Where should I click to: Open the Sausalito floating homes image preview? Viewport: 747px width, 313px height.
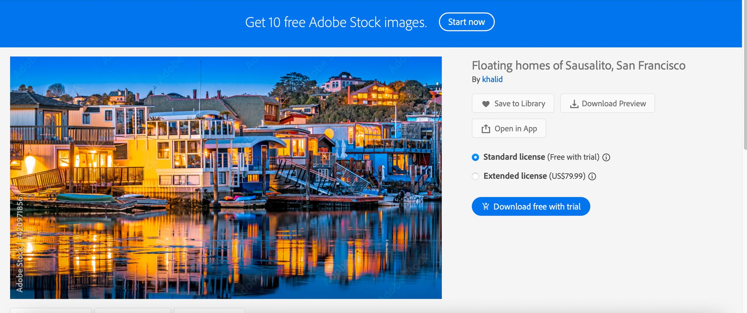coord(226,178)
